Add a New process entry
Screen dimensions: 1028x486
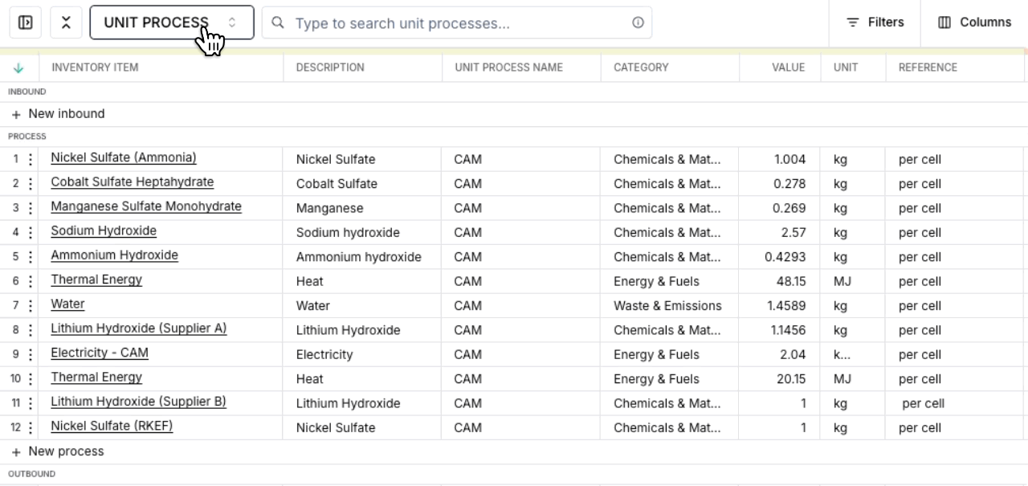[x=59, y=451]
